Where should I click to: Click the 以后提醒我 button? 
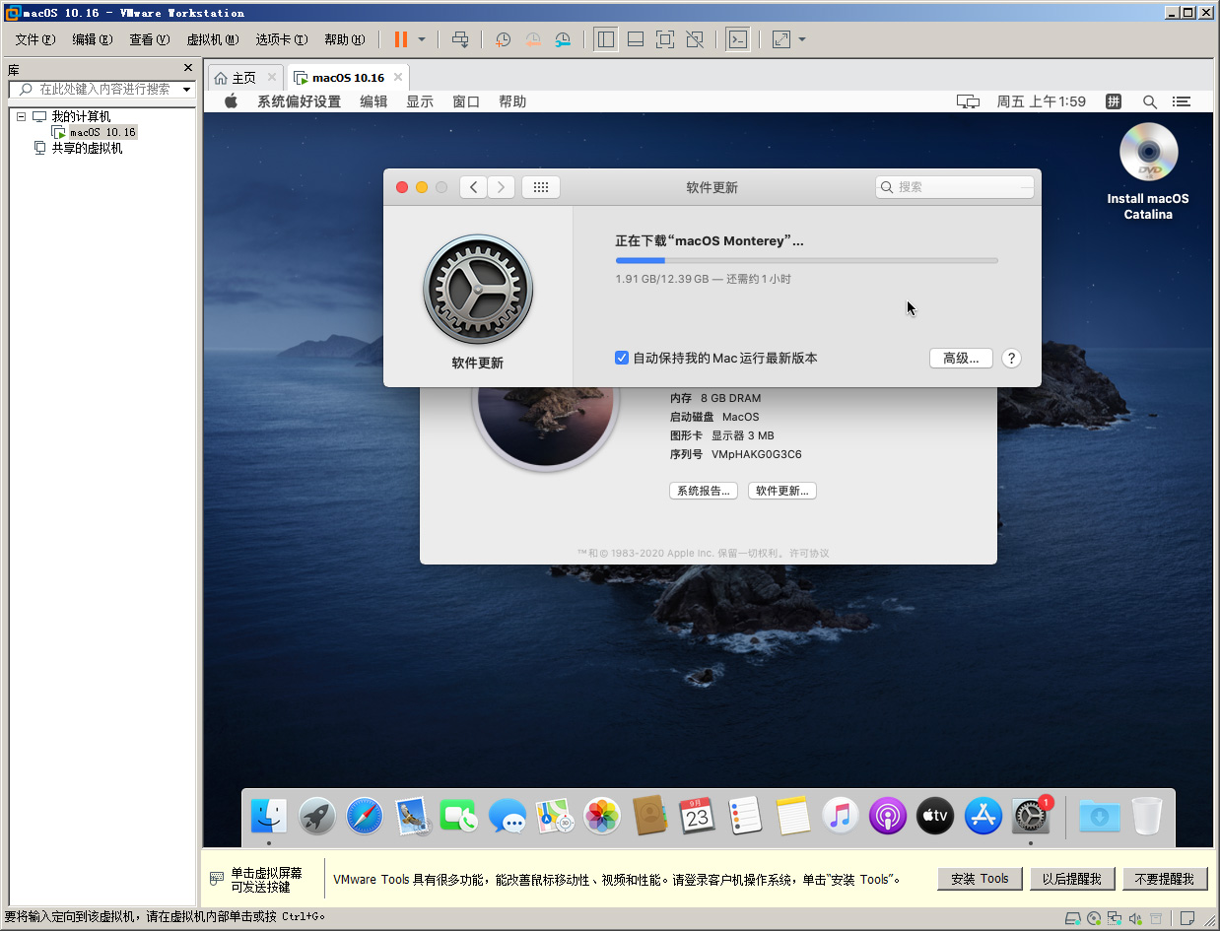point(1072,879)
